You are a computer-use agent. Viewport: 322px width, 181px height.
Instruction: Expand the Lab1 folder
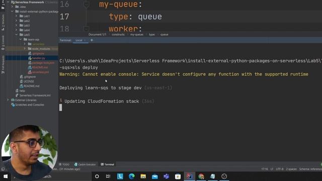(16, 16)
